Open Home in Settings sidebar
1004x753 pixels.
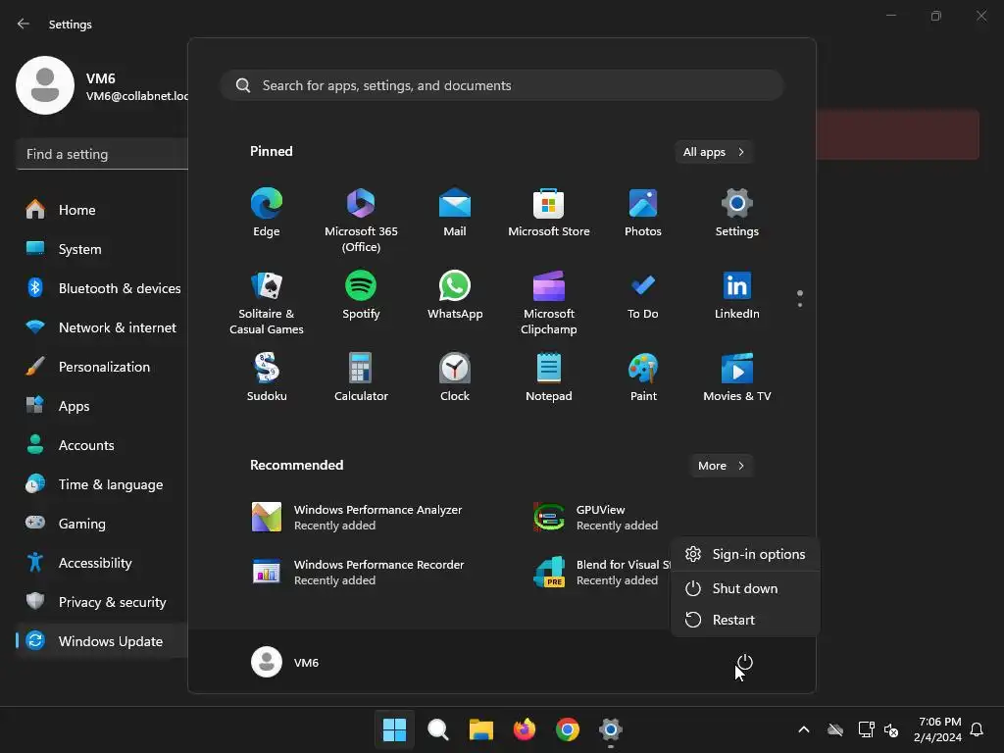pyautogui.click(x=102, y=210)
